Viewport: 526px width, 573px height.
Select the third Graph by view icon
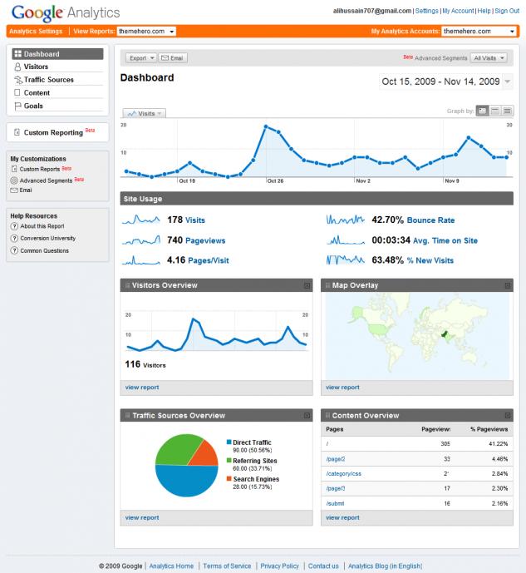[x=507, y=111]
